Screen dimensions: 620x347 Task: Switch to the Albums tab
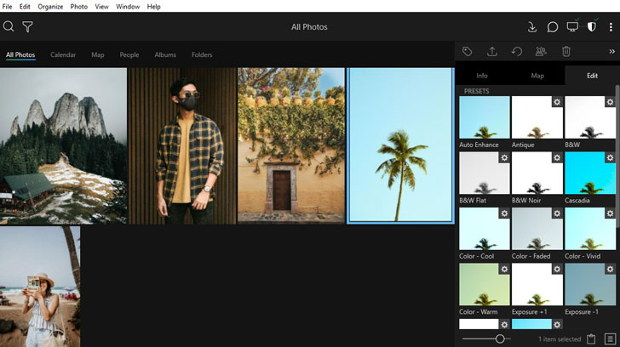coord(165,55)
